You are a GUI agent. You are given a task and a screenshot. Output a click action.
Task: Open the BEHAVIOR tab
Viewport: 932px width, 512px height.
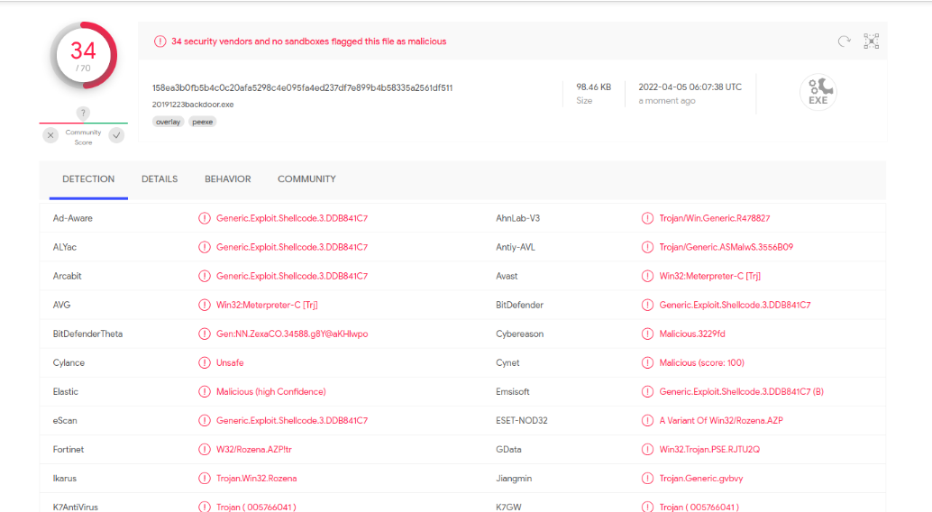pyautogui.click(x=228, y=179)
